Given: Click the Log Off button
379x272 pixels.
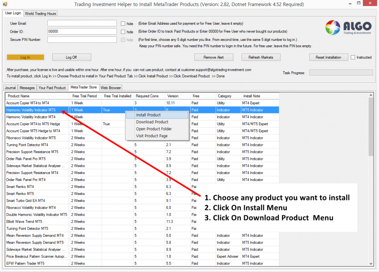Looking at the screenshot, I should click(x=71, y=57).
